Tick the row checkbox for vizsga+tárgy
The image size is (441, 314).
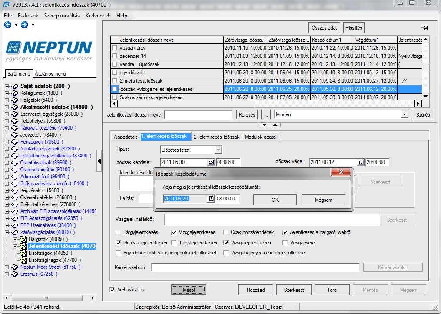114,48
